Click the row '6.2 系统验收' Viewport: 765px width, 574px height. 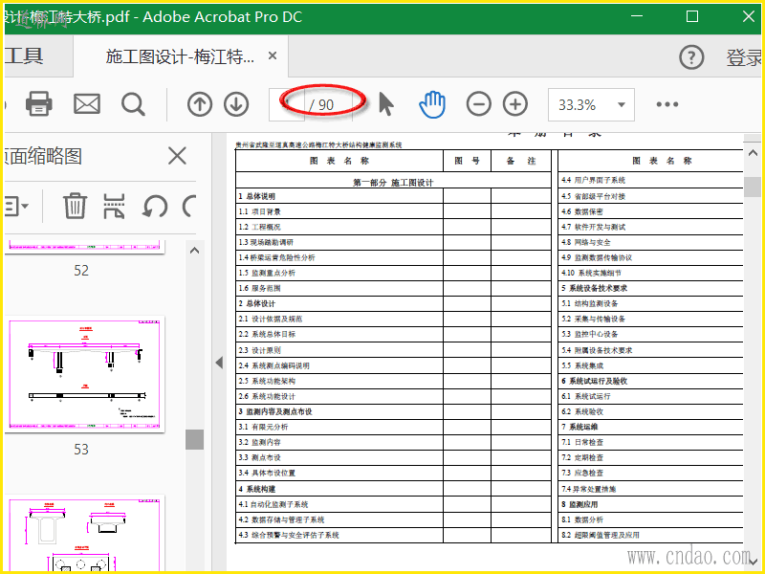click(651, 411)
